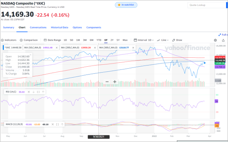Image resolution: width=228 pixels, height=142 pixels.
Task: Select the ^IXIC 14448.58 series label
Action: pyautogui.click(x=13, y=47)
